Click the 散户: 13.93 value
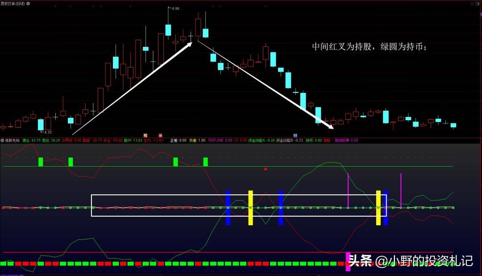The width and height of the screenshot is (482, 276). (133, 140)
